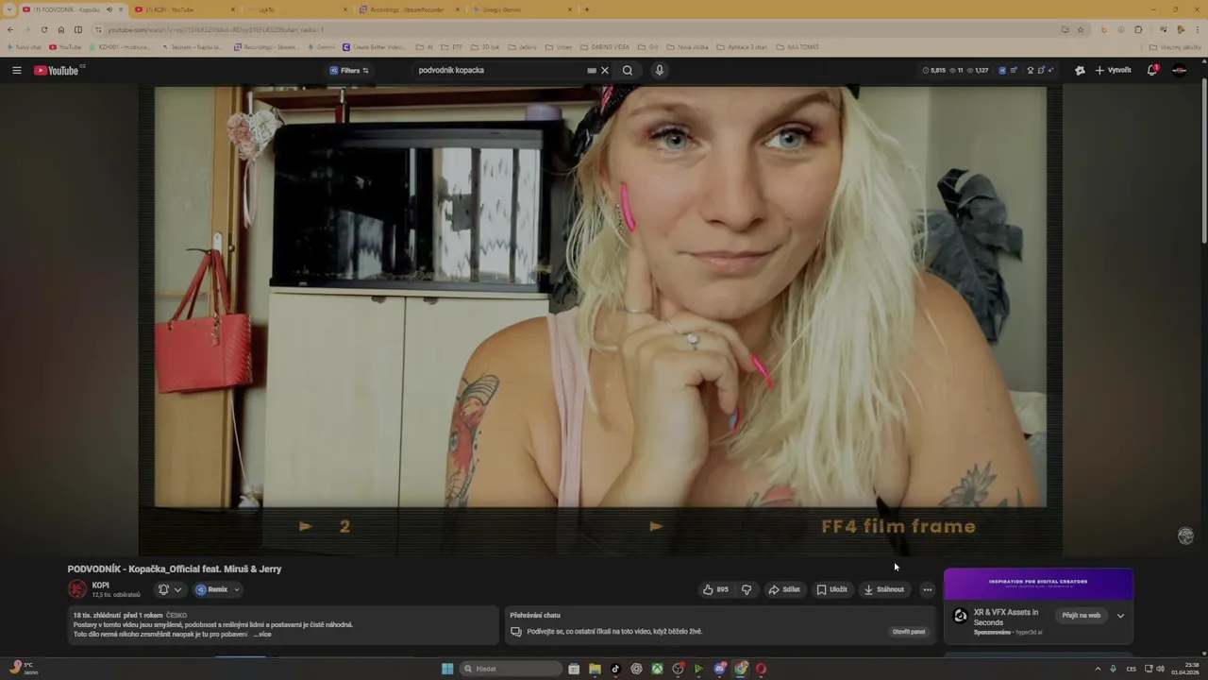Image resolution: width=1208 pixels, height=680 pixels.
Task: Open the YouTube hamburger guide menu
Action: (x=16, y=70)
